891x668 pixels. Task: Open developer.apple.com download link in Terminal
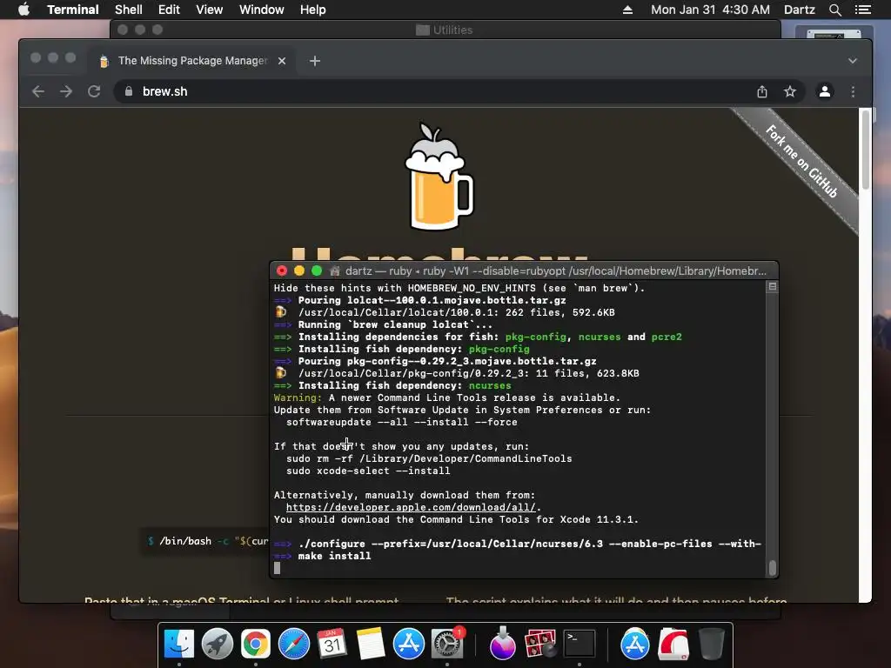click(x=411, y=507)
